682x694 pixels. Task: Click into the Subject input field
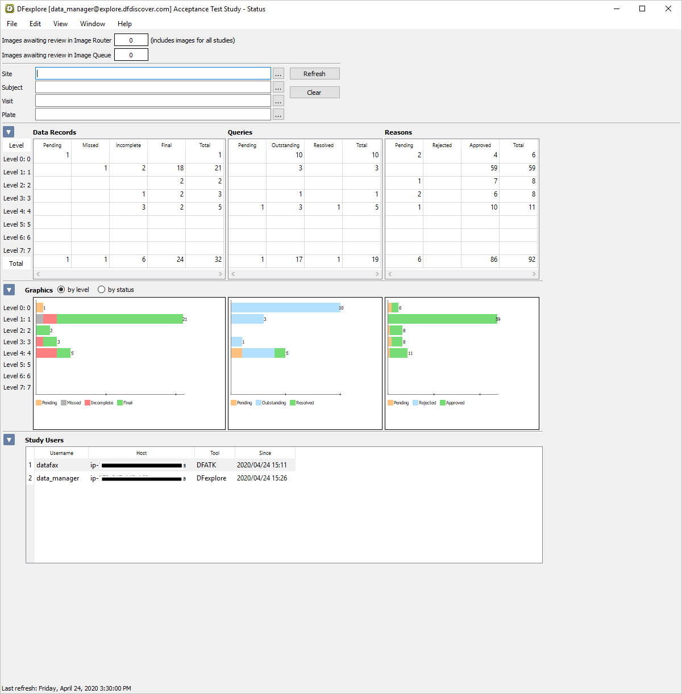(153, 87)
